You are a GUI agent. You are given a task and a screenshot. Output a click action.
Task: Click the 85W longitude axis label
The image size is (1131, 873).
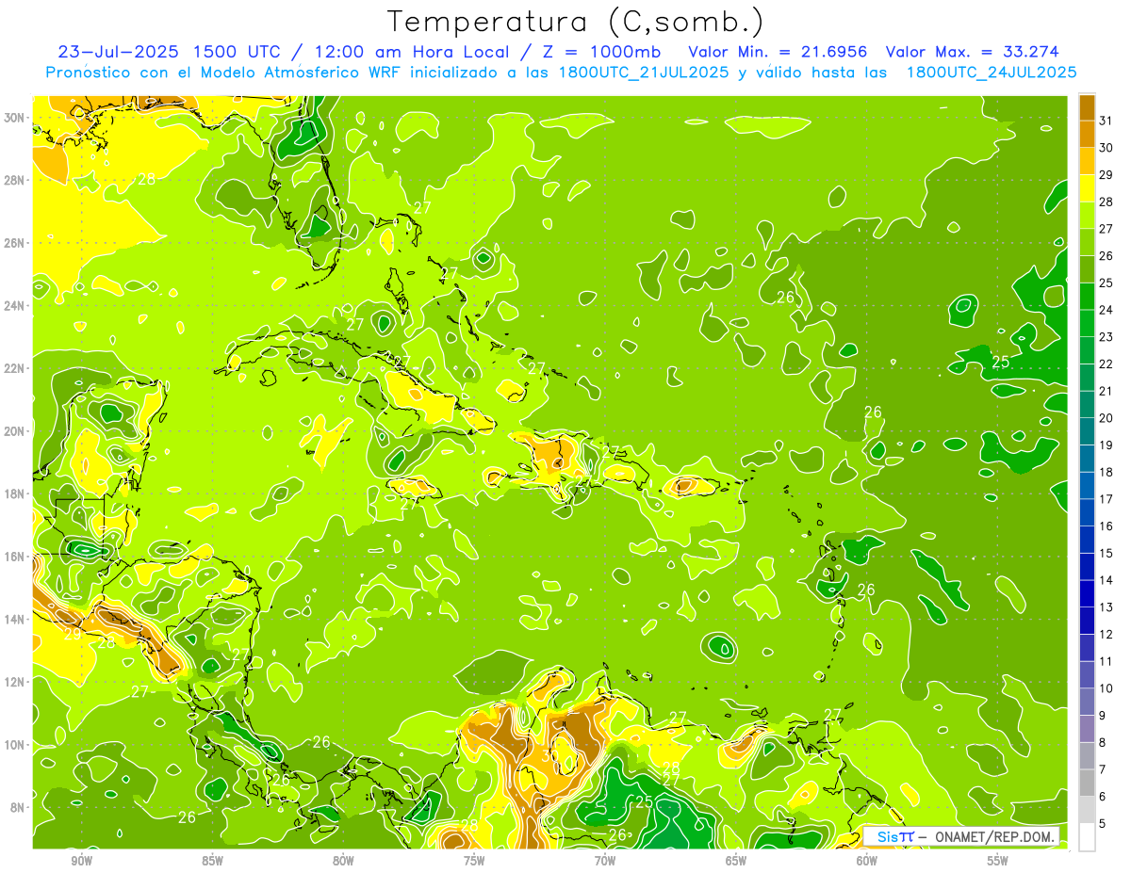pyautogui.click(x=212, y=861)
